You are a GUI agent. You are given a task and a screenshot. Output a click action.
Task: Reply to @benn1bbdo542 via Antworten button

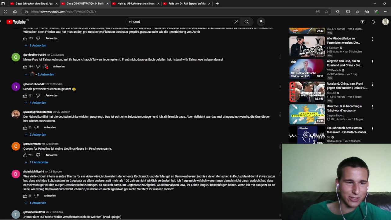click(x=51, y=96)
